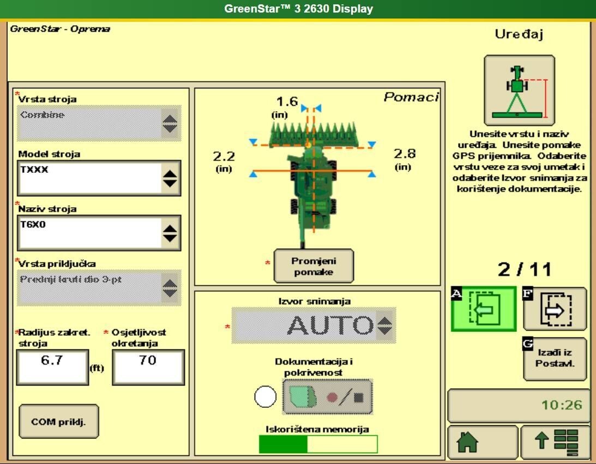596x464 pixels.
Task: Click the Iskorištena memorija label
Action: tap(317, 429)
